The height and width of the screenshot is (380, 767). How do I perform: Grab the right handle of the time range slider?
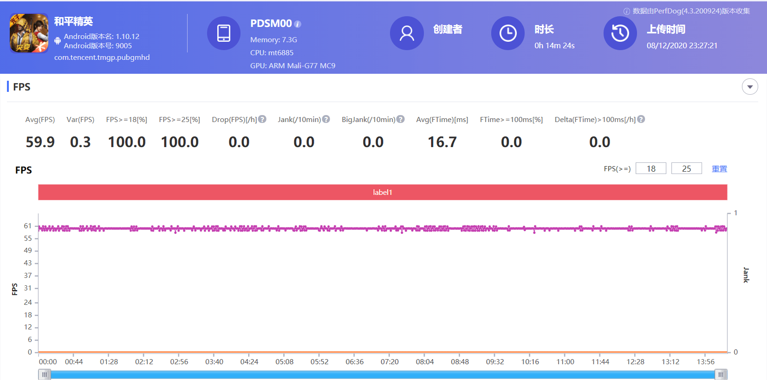pos(721,374)
